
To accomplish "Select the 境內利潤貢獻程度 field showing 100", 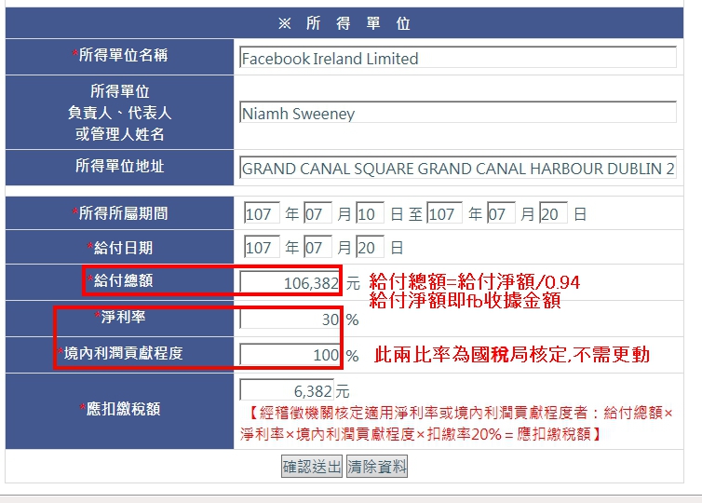I will (x=290, y=355).
